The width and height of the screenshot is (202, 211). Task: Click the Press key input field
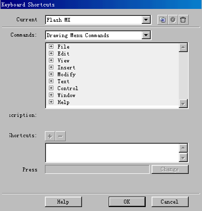(97, 169)
